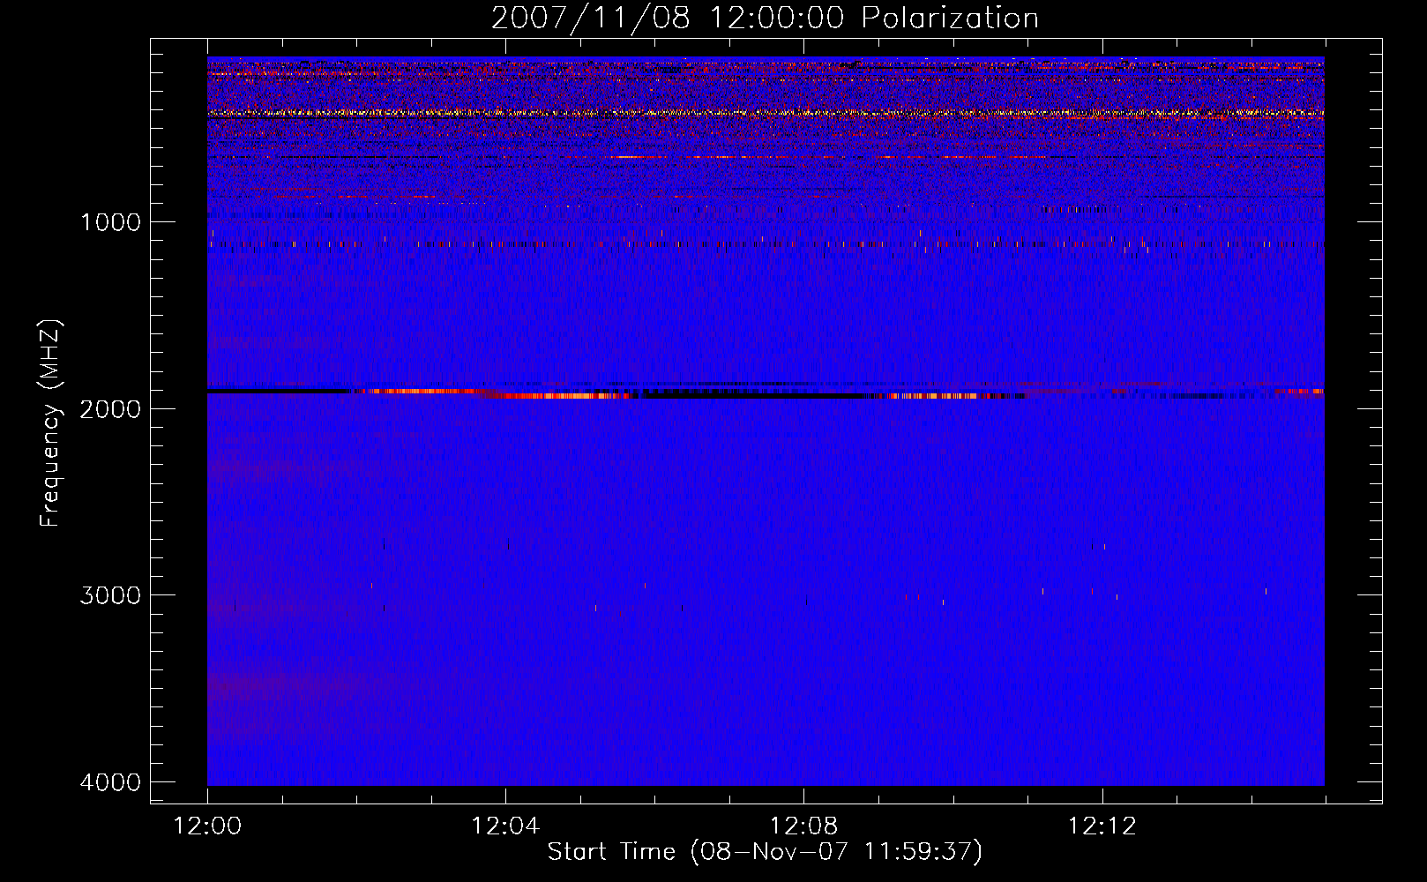Image resolution: width=1427 pixels, height=882 pixels.
Task: Click the 3000 frequency tick label
Action: tap(110, 595)
